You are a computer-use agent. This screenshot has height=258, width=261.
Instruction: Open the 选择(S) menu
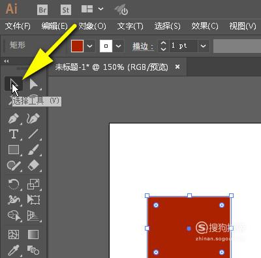tap(168, 26)
